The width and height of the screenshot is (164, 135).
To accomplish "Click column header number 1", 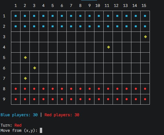I will pos(16,5).
